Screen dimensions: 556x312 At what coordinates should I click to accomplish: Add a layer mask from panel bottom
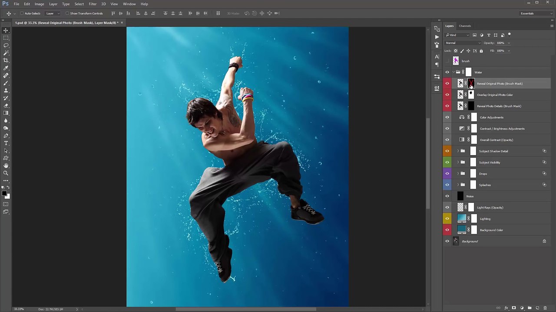(514, 308)
